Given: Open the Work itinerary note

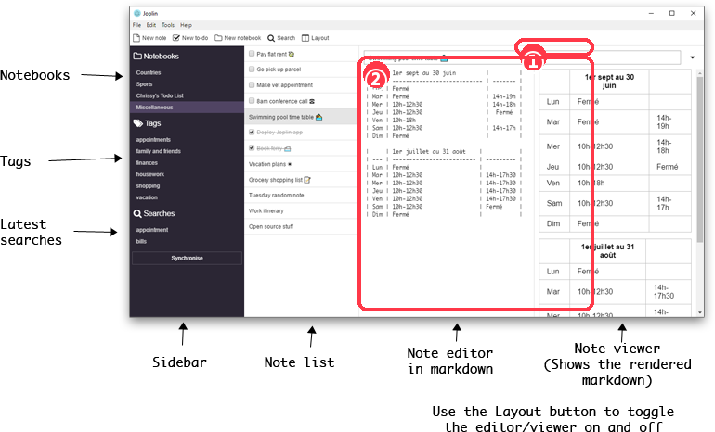Looking at the screenshot, I should click(x=301, y=210).
